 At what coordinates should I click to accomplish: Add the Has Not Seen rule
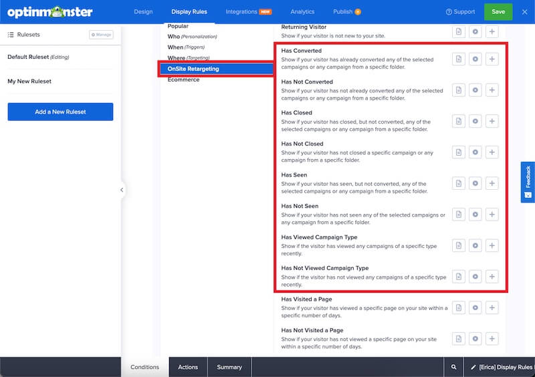pos(492,215)
